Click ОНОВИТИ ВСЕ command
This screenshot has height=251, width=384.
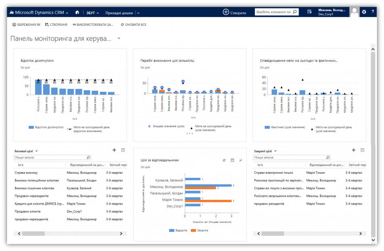coord(134,25)
